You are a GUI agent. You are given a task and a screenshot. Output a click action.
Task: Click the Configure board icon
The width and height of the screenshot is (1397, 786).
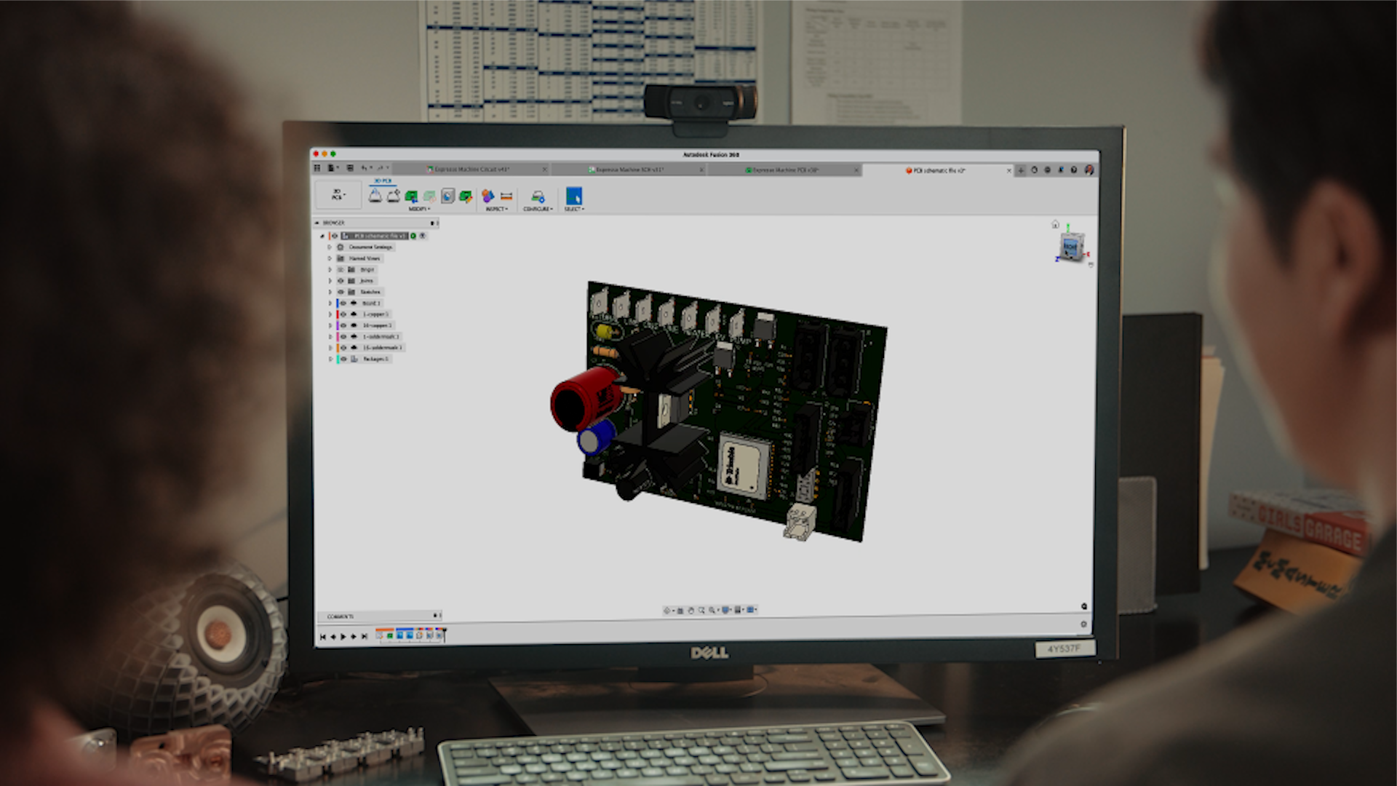point(538,196)
